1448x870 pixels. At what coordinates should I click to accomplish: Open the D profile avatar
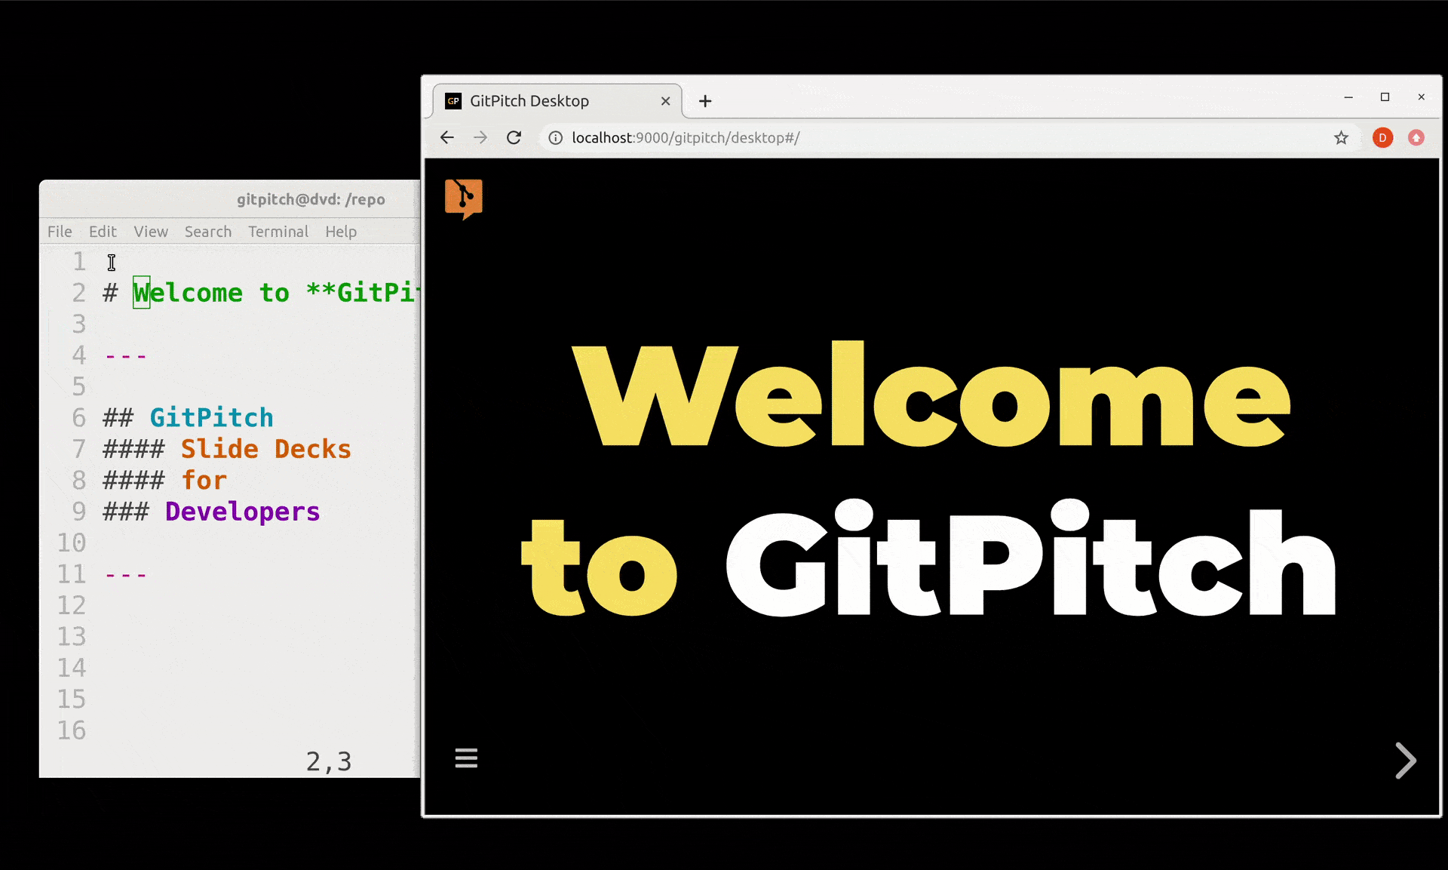coord(1382,137)
